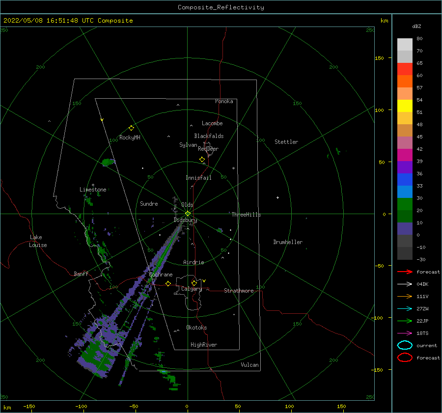This screenshot has width=442, height=413.
Task: Click the Okotoks label
Action: point(196,328)
